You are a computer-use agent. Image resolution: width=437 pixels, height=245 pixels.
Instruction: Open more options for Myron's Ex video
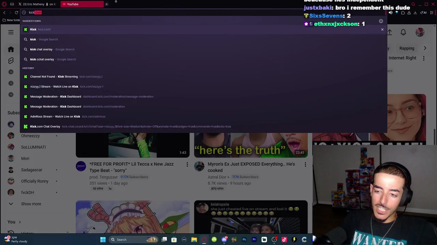(x=305, y=165)
